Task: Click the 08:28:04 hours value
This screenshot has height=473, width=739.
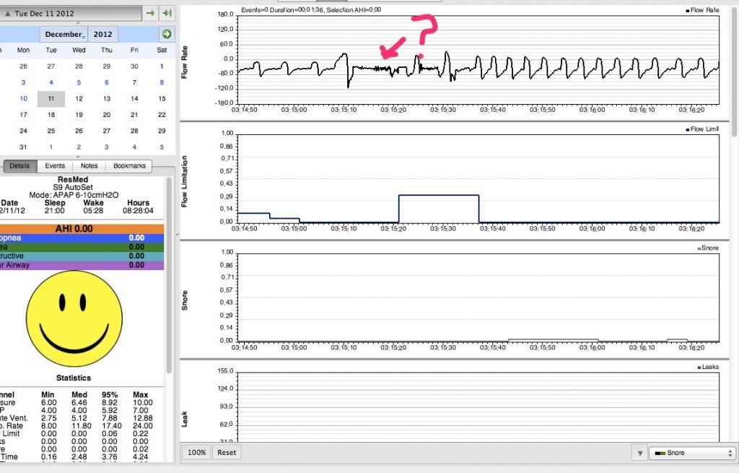Action: click(x=138, y=211)
